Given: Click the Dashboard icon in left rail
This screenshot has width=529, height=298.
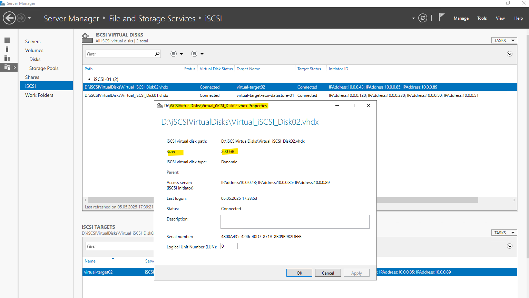Looking at the screenshot, I should click(x=7, y=40).
